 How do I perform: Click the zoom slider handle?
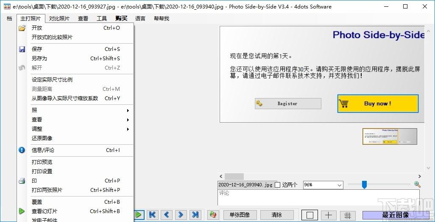[364, 185]
